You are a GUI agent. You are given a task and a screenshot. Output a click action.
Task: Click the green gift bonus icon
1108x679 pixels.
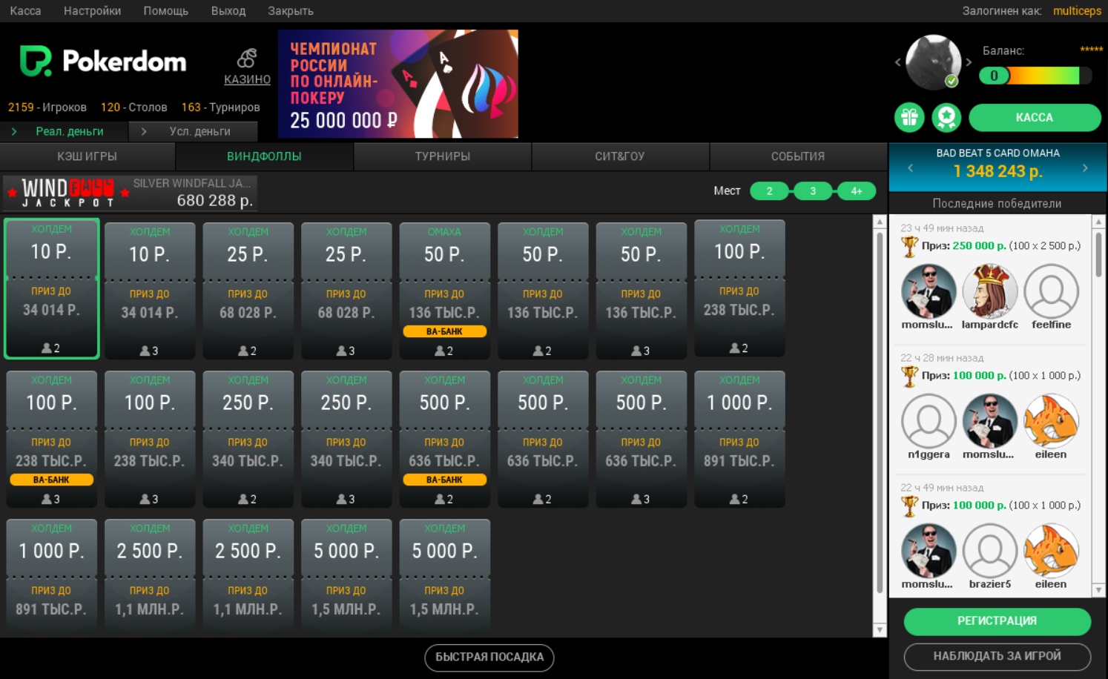click(x=909, y=117)
